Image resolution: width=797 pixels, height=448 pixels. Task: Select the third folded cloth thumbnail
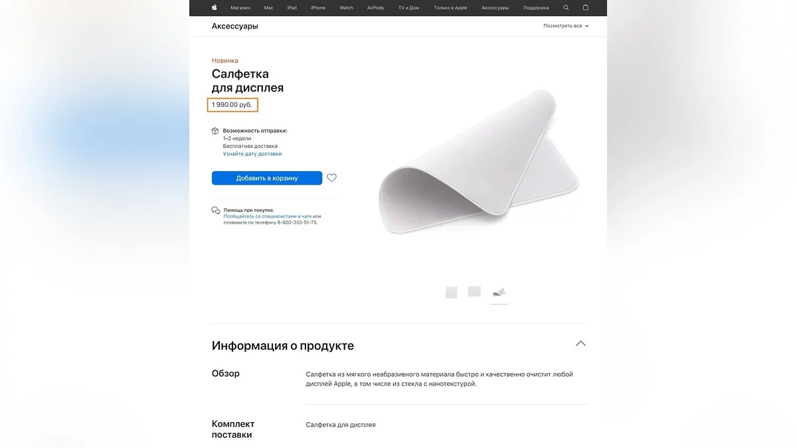coord(499,292)
